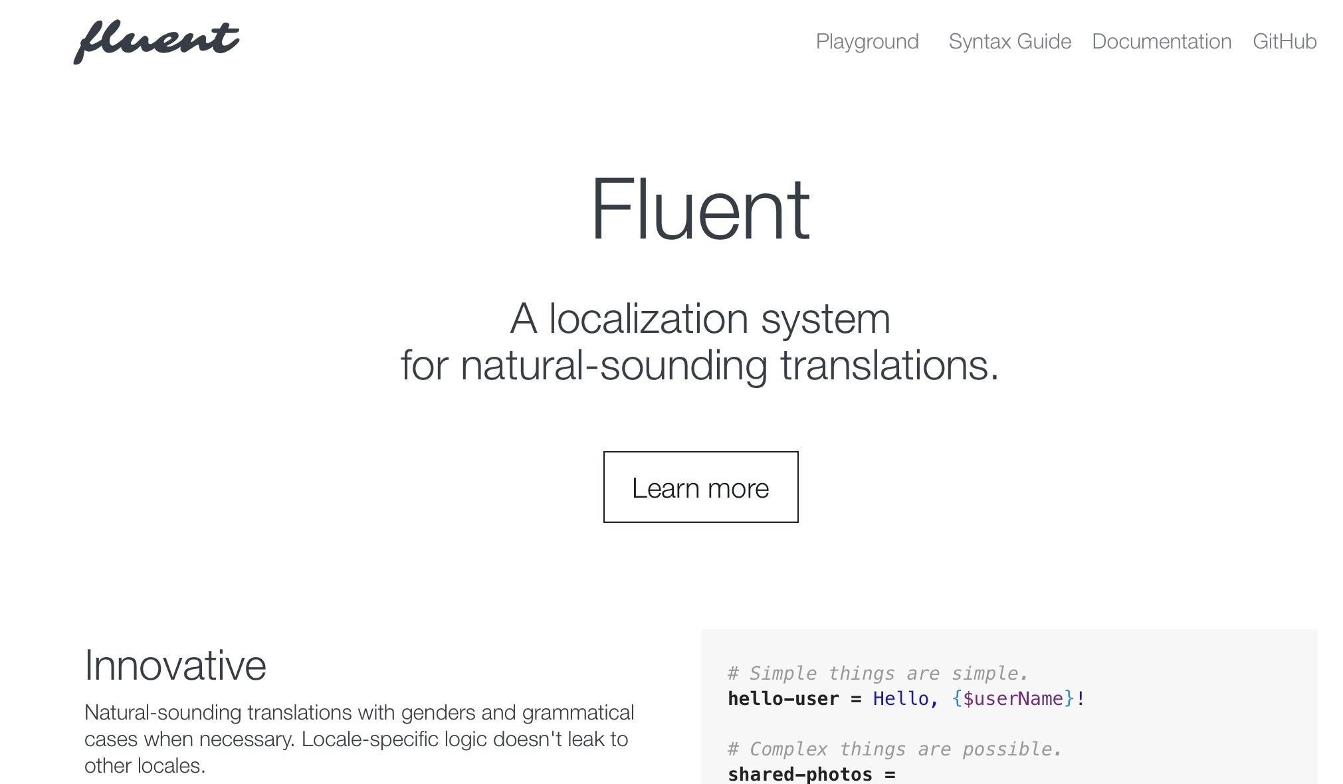Click the Learn more button
Screen dimensions: 1343x784
click(x=700, y=487)
